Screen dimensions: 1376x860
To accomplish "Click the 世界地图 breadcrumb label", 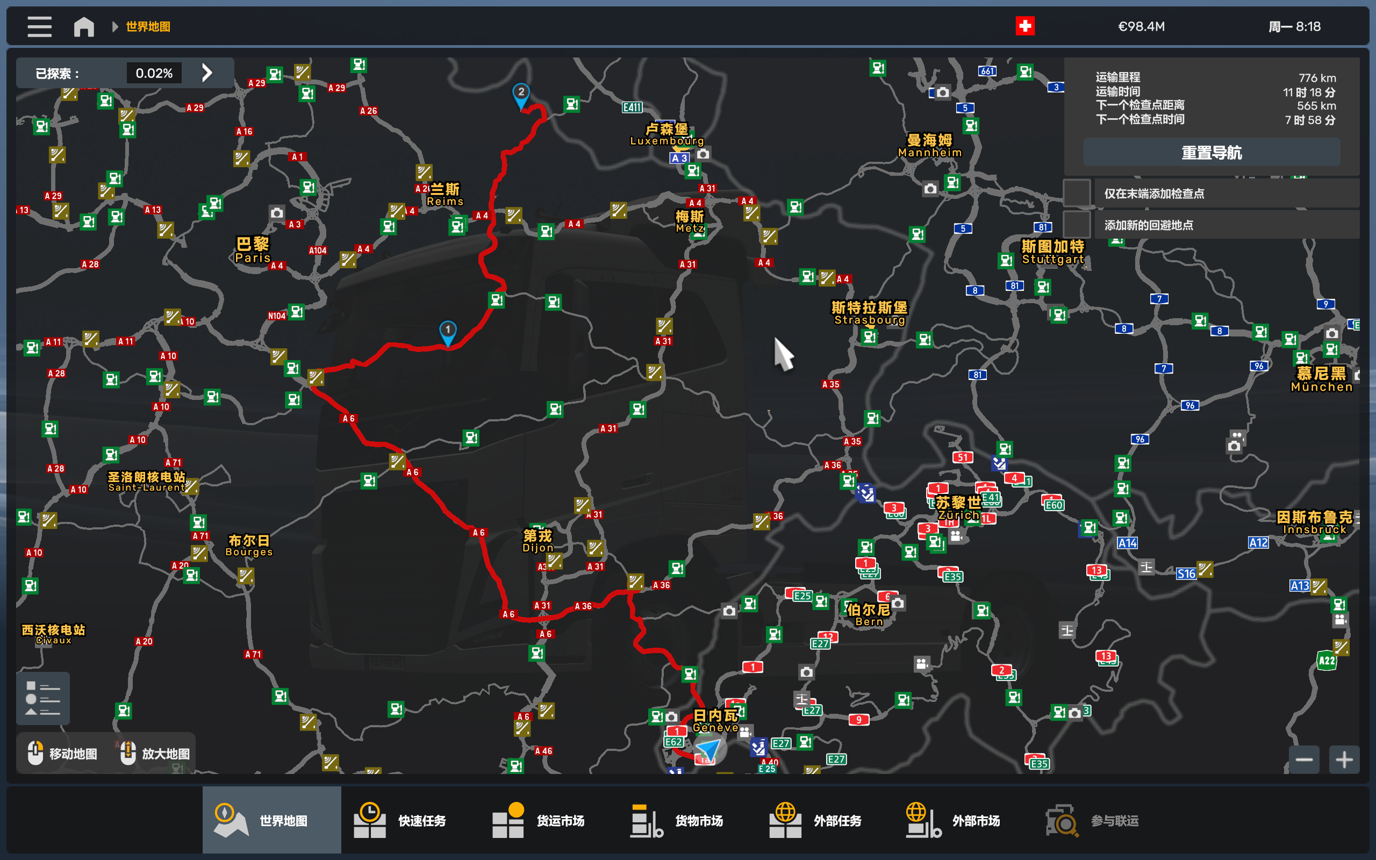I will [x=148, y=27].
